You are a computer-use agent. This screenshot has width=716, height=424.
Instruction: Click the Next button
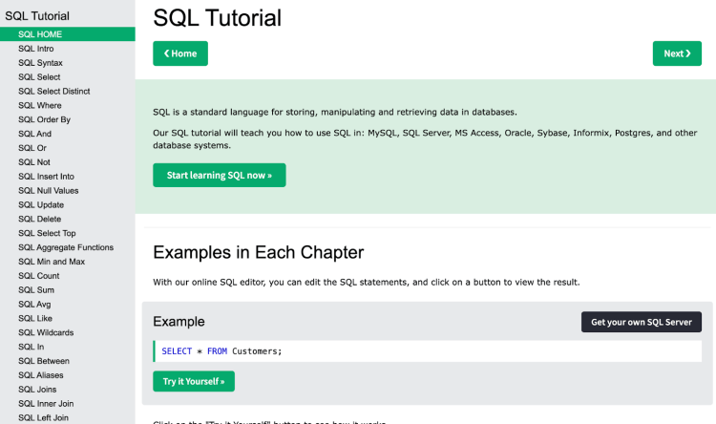(x=677, y=53)
